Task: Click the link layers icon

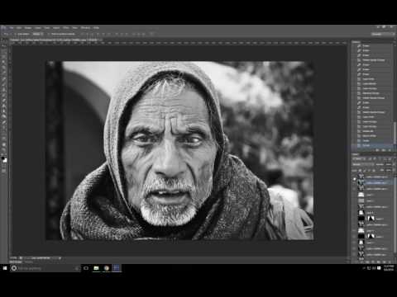Action: pyautogui.click(x=356, y=262)
